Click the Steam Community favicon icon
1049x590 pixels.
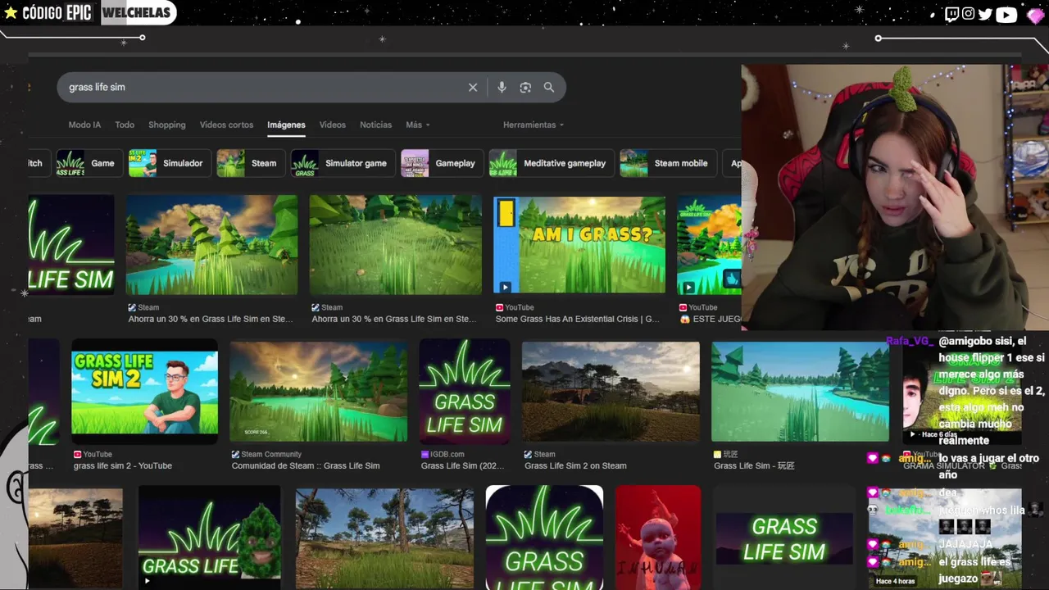click(235, 454)
